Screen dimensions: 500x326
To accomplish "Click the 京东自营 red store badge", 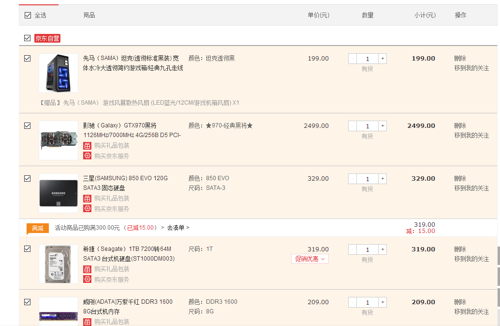I will click(47, 38).
